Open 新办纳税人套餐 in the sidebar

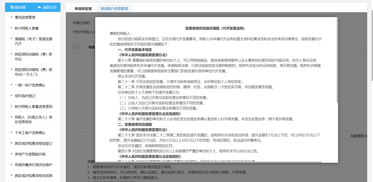[x=27, y=28]
